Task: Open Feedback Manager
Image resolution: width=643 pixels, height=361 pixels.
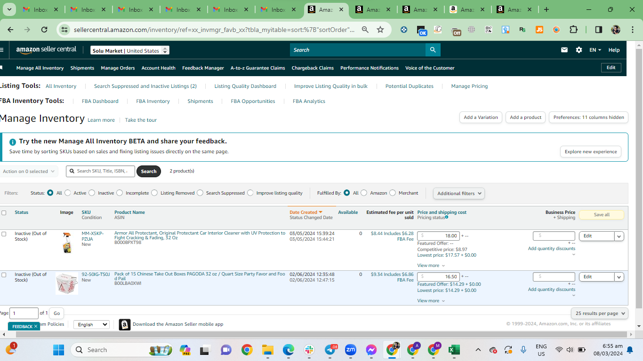Action: pos(203,68)
